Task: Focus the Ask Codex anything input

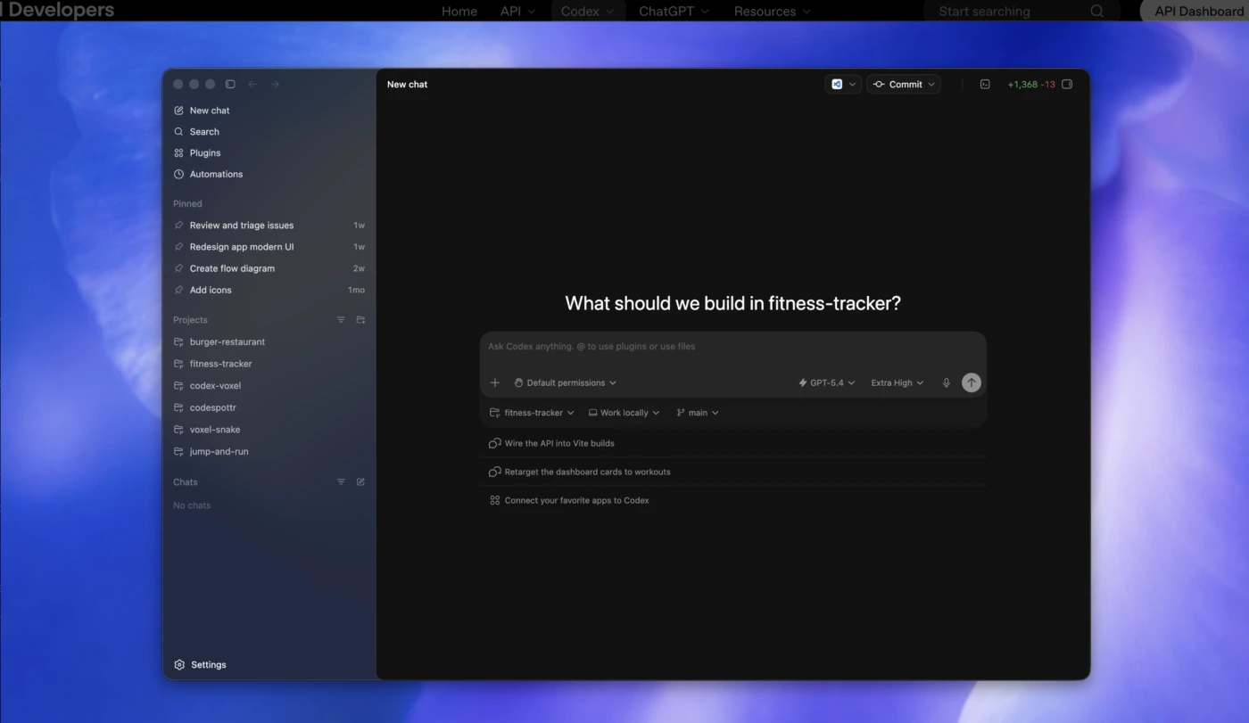Action: 732,347
